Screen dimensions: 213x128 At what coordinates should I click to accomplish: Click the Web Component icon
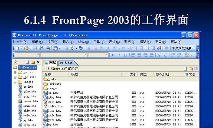(134, 48)
